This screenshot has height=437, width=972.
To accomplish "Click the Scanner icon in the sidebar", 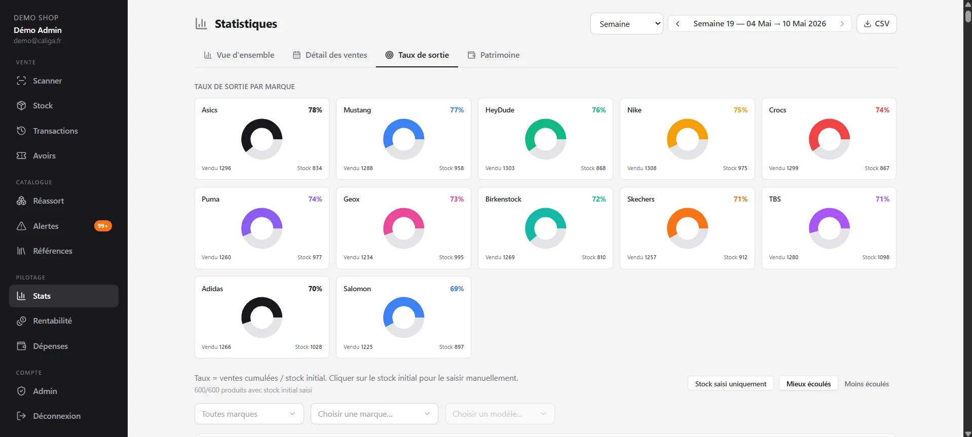I will tap(21, 81).
